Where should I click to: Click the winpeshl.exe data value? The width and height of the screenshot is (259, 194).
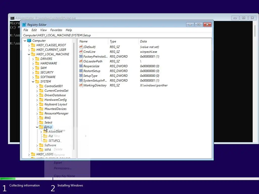[148, 52]
